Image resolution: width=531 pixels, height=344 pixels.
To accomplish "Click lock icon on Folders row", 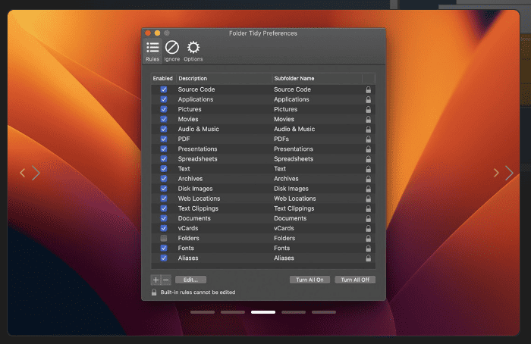I will tap(368, 239).
